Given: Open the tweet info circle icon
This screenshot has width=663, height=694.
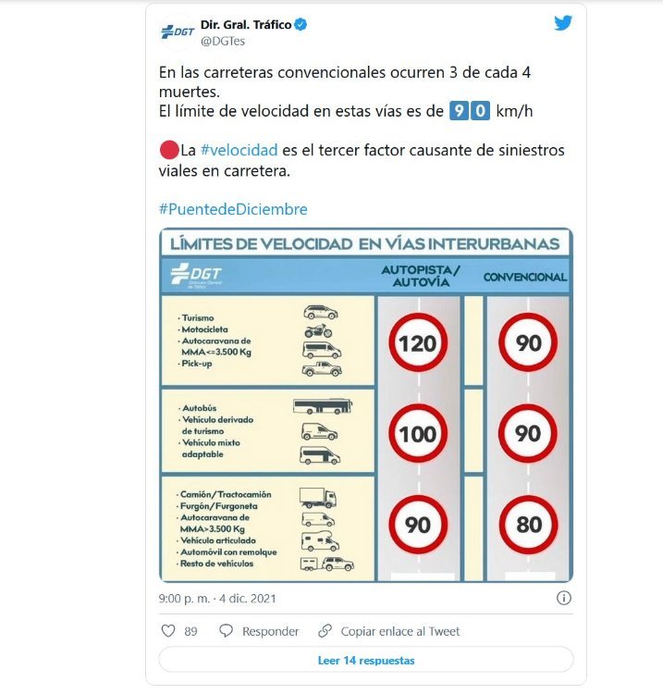Looking at the screenshot, I should click(563, 598).
